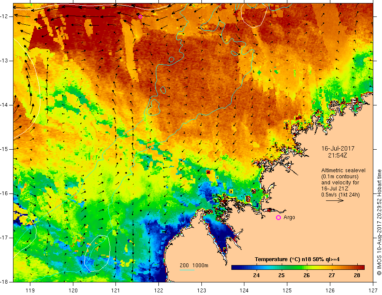The image size is (382, 295).
Task: Click longitude axis label '120'
Action: click(x=73, y=290)
